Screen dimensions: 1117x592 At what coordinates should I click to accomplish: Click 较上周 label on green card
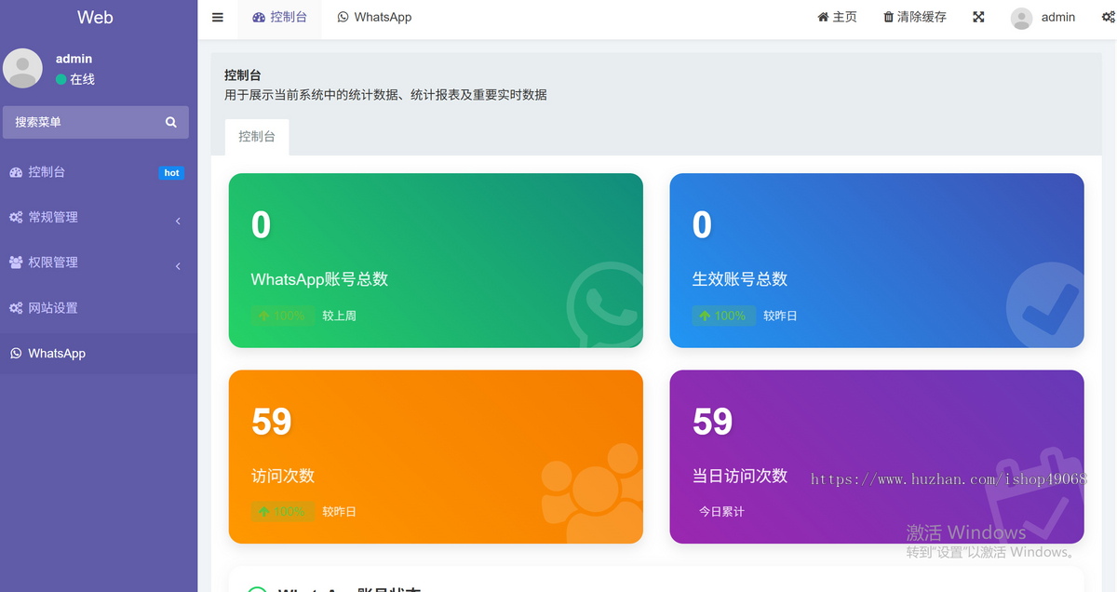point(340,316)
